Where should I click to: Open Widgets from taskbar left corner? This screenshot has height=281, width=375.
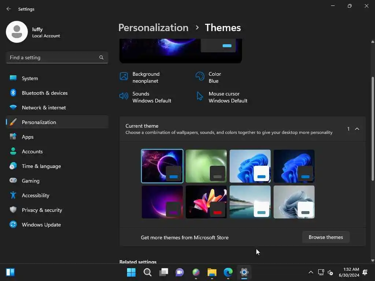coord(10,272)
